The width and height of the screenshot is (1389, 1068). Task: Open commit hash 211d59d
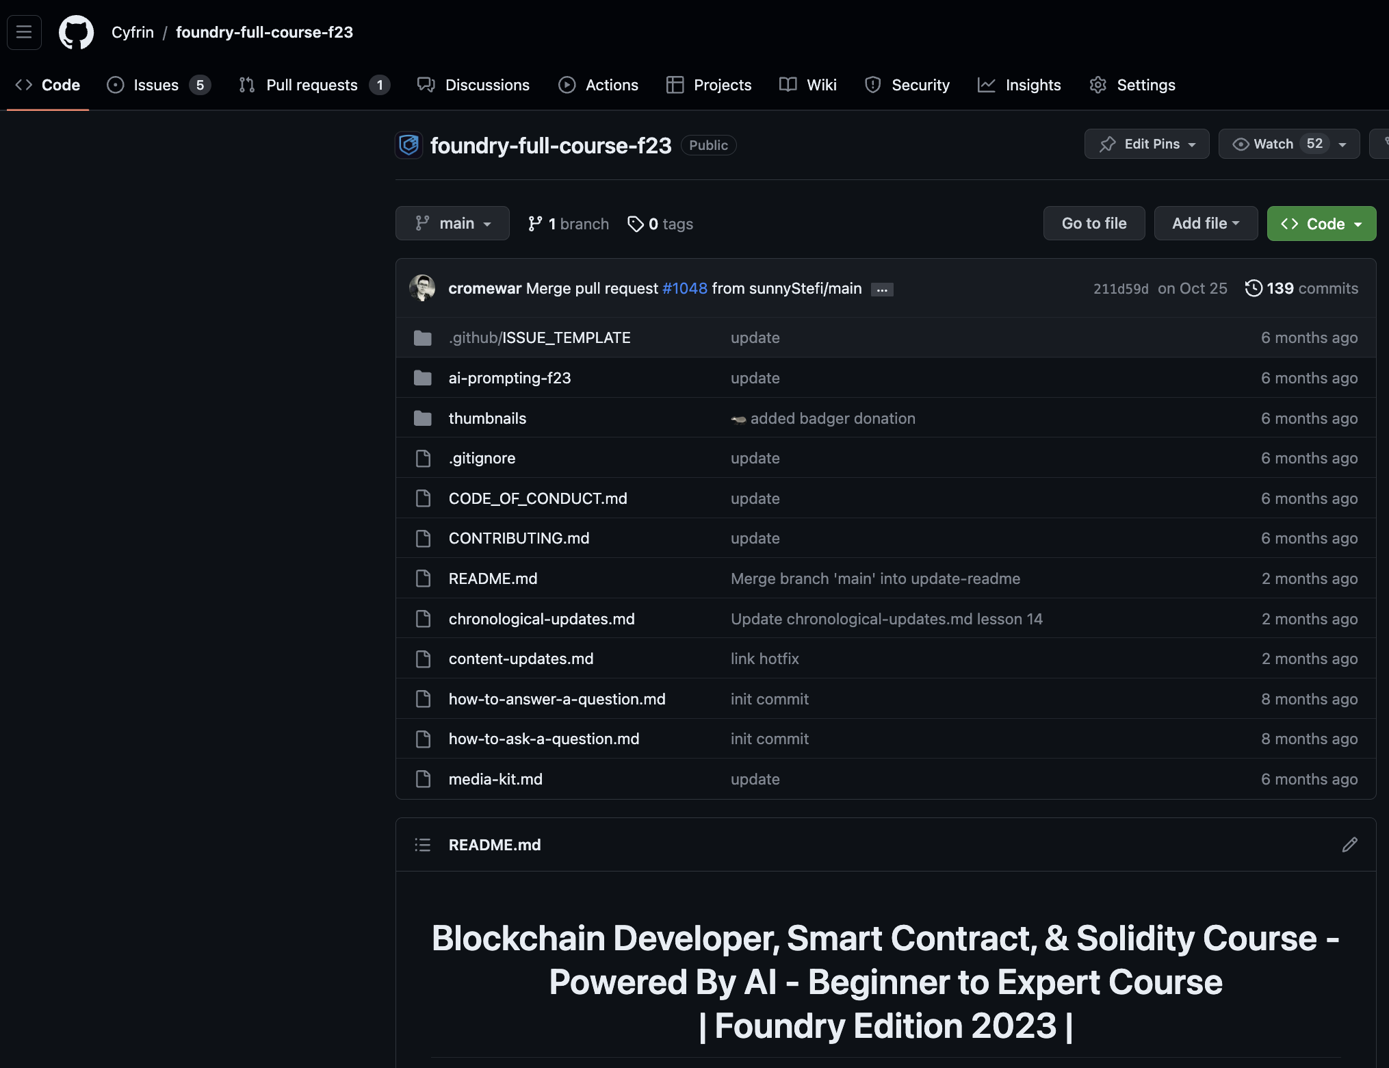(1121, 289)
